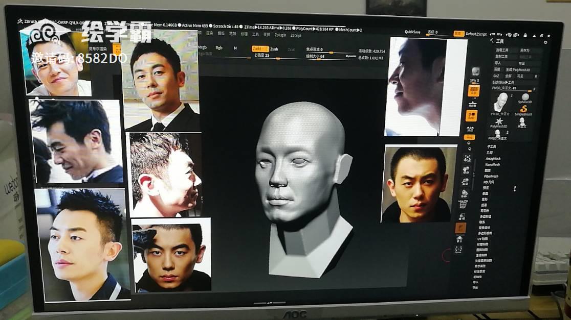Select the Sphere3D tool
The width and height of the screenshot is (571, 320).
(x=525, y=99)
